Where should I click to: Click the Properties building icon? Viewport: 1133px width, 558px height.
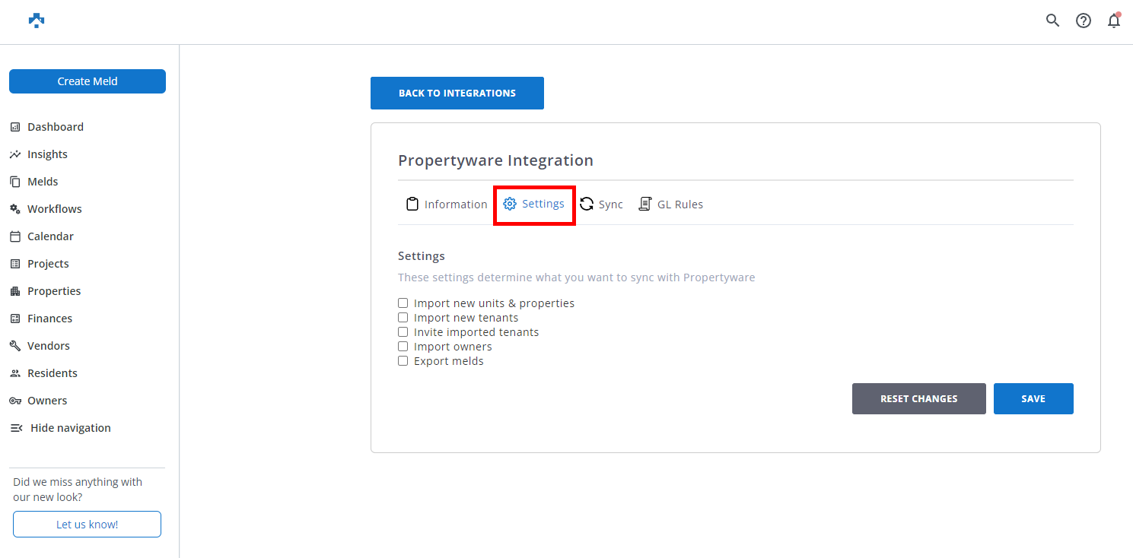[x=15, y=291]
